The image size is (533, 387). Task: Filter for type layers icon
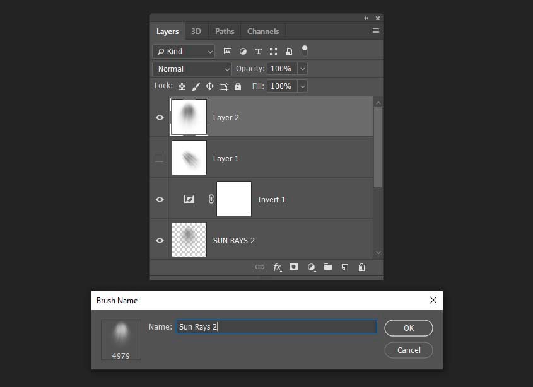[258, 52]
